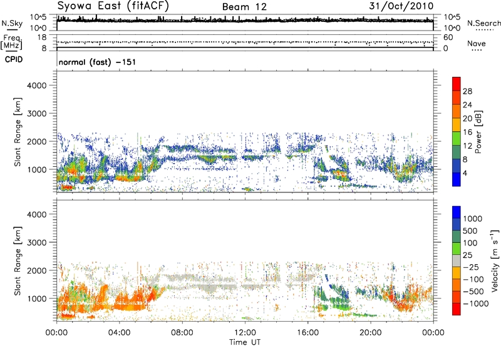Click the '18' tick on the frequency axis

(42, 37)
